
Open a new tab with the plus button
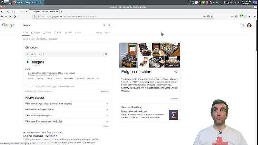pyautogui.click(x=62, y=12)
